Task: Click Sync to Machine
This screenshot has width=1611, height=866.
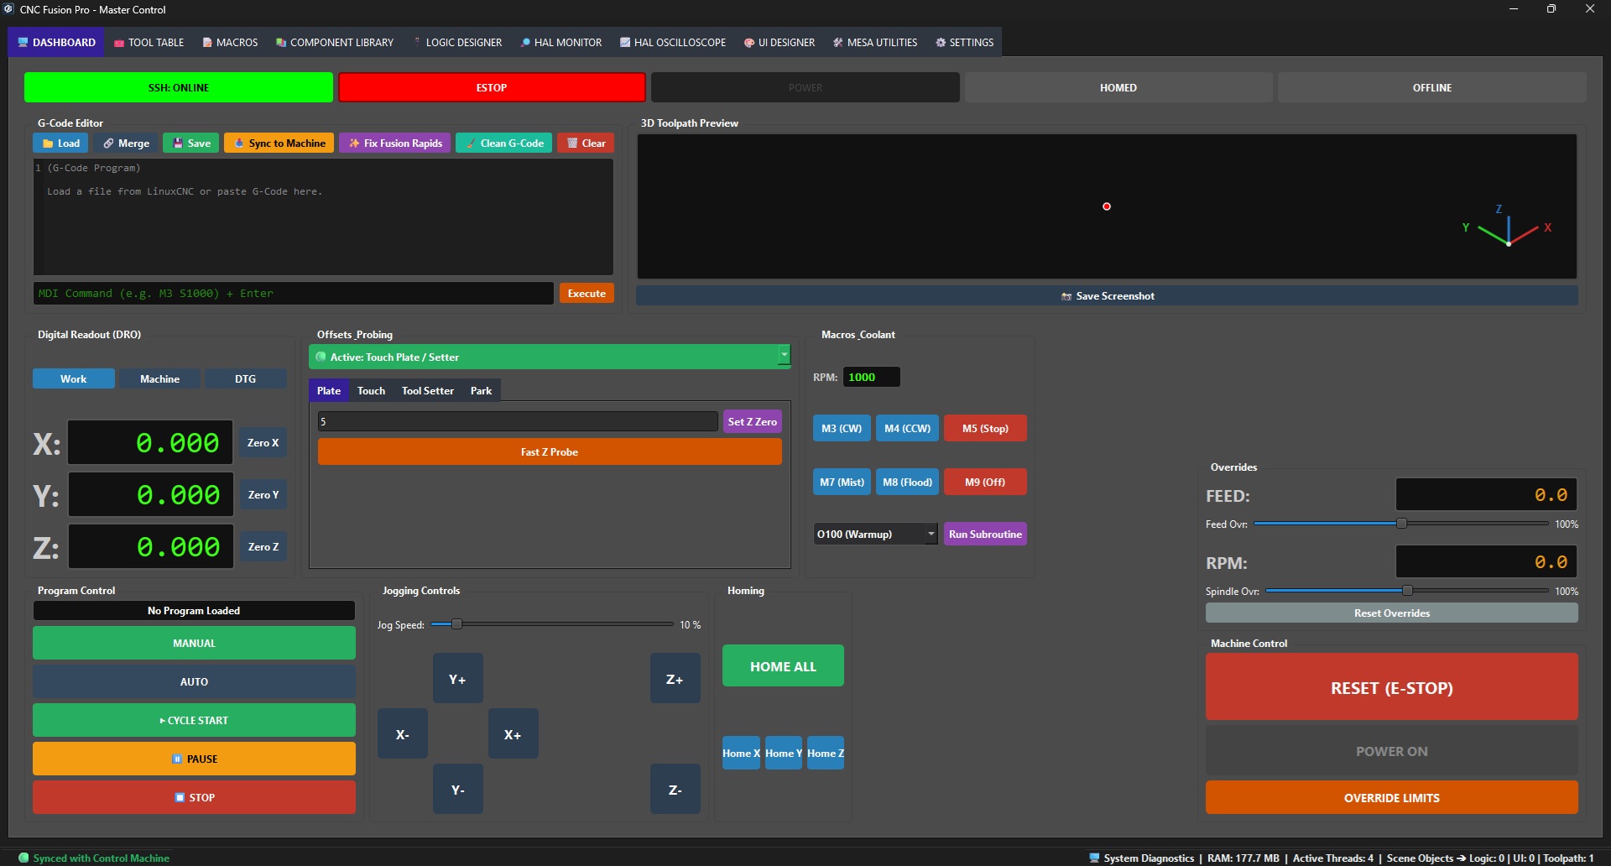Action: tap(279, 143)
